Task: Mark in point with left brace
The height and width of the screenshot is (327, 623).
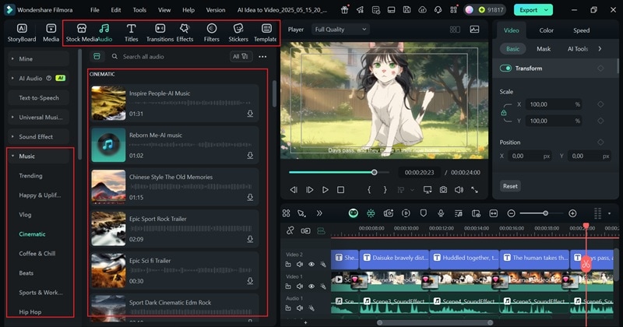Action: point(369,190)
